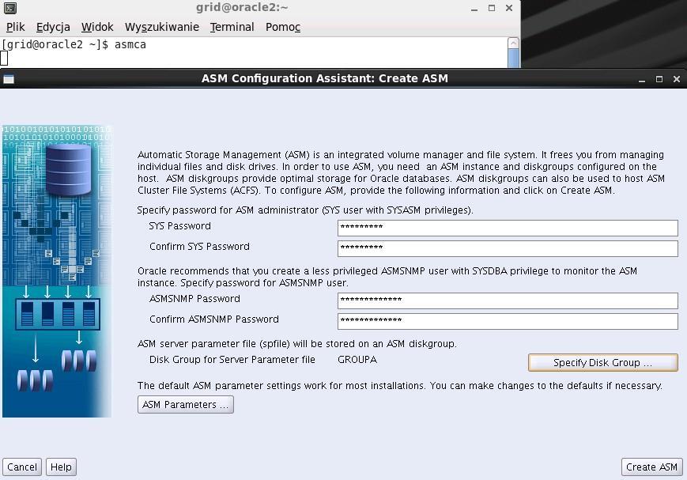Click the asmca command in the terminal
This screenshot has height=480, width=687.
130,45
